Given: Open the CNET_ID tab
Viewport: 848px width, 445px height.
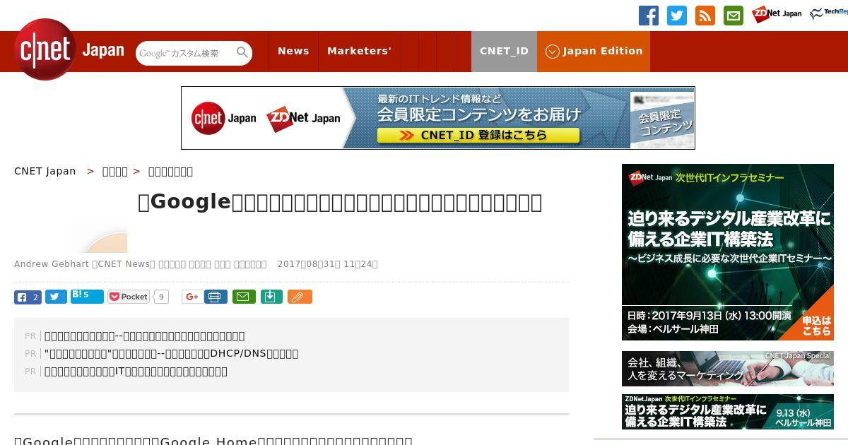Looking at the screenshot, I should coord(504,51).
